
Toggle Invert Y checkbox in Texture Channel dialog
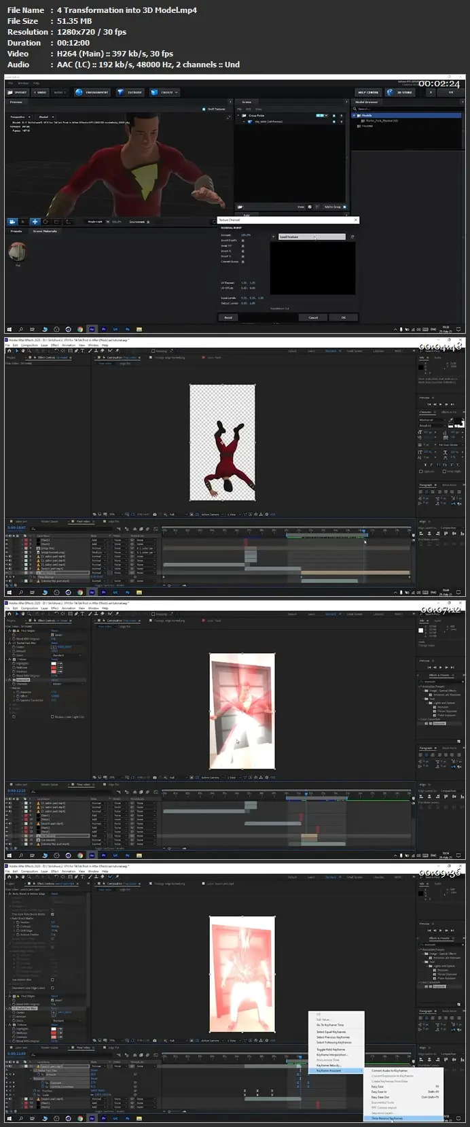tap(242, 256)
